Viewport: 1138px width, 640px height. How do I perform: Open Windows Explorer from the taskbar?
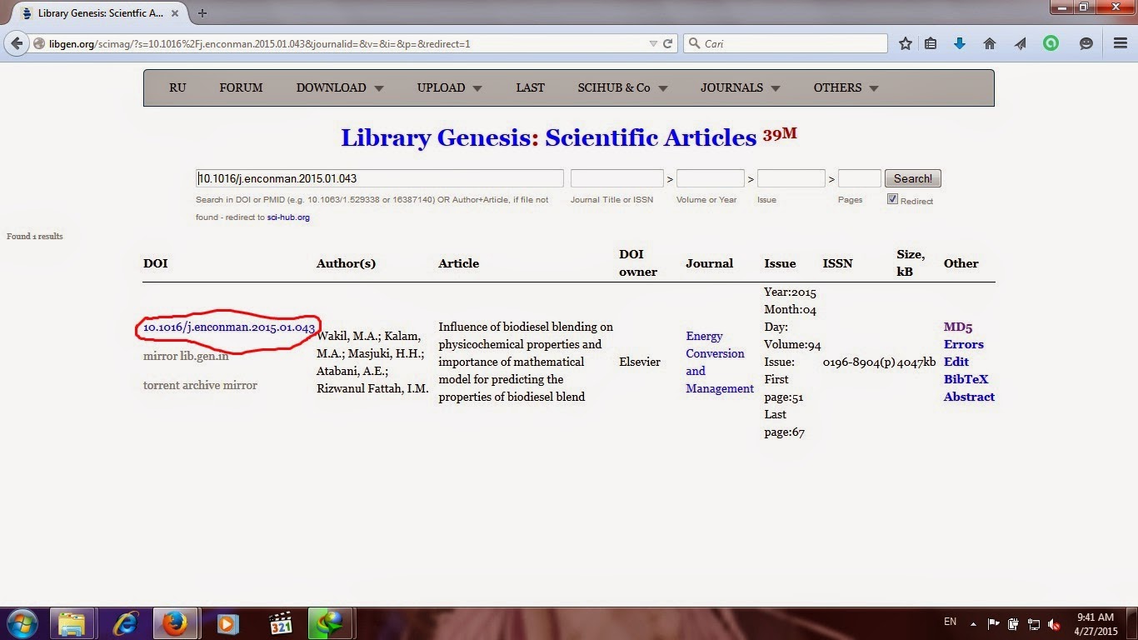point(72,623)
